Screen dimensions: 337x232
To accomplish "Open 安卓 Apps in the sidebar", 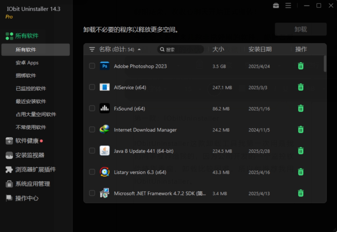I will pos(27,63).
